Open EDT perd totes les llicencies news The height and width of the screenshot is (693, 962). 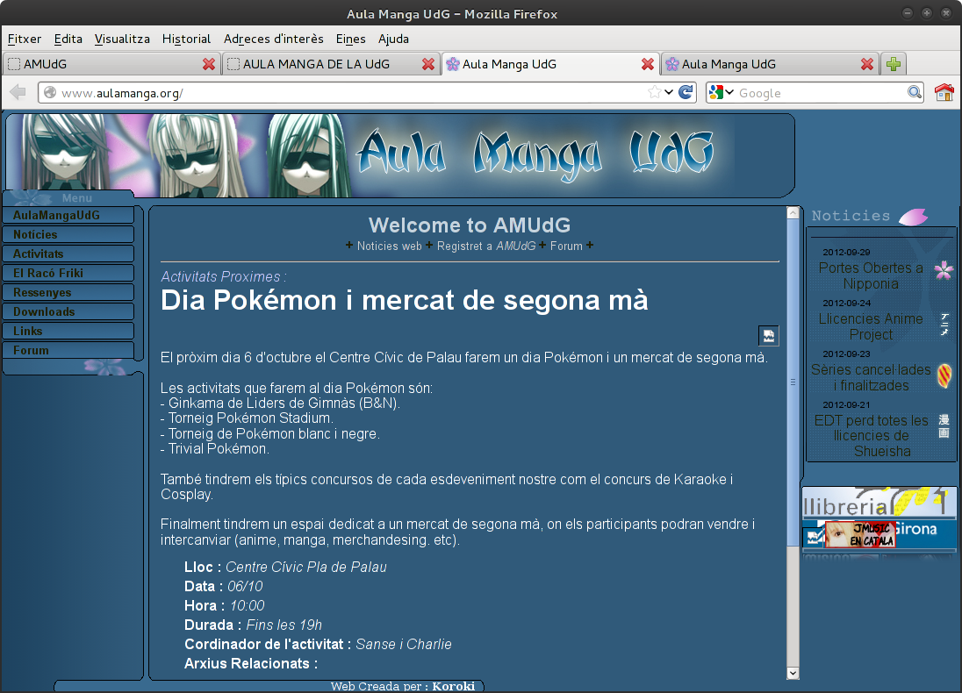coord(872,436)
